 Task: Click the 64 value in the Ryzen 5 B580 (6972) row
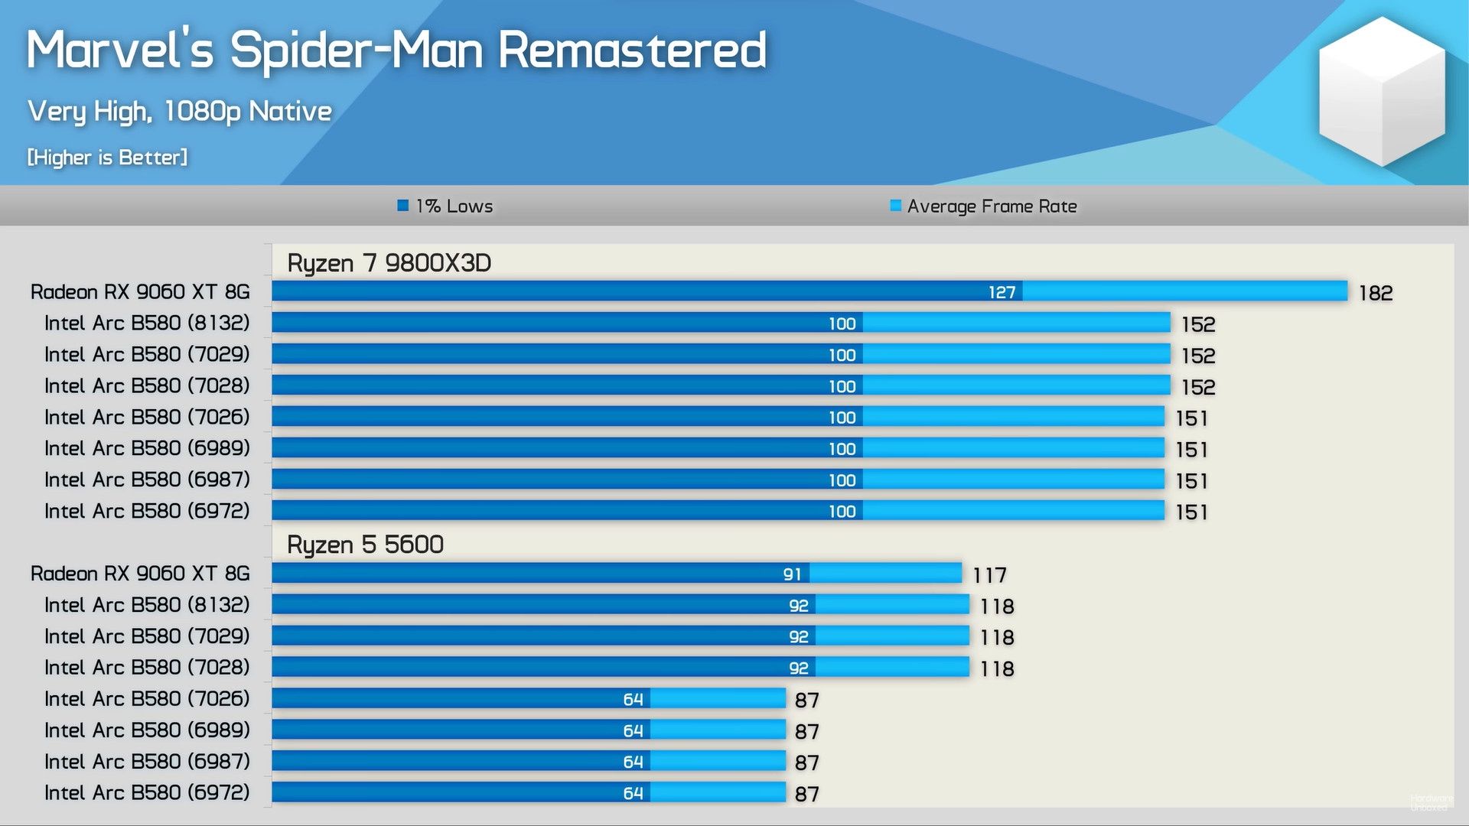click(633, 793)
